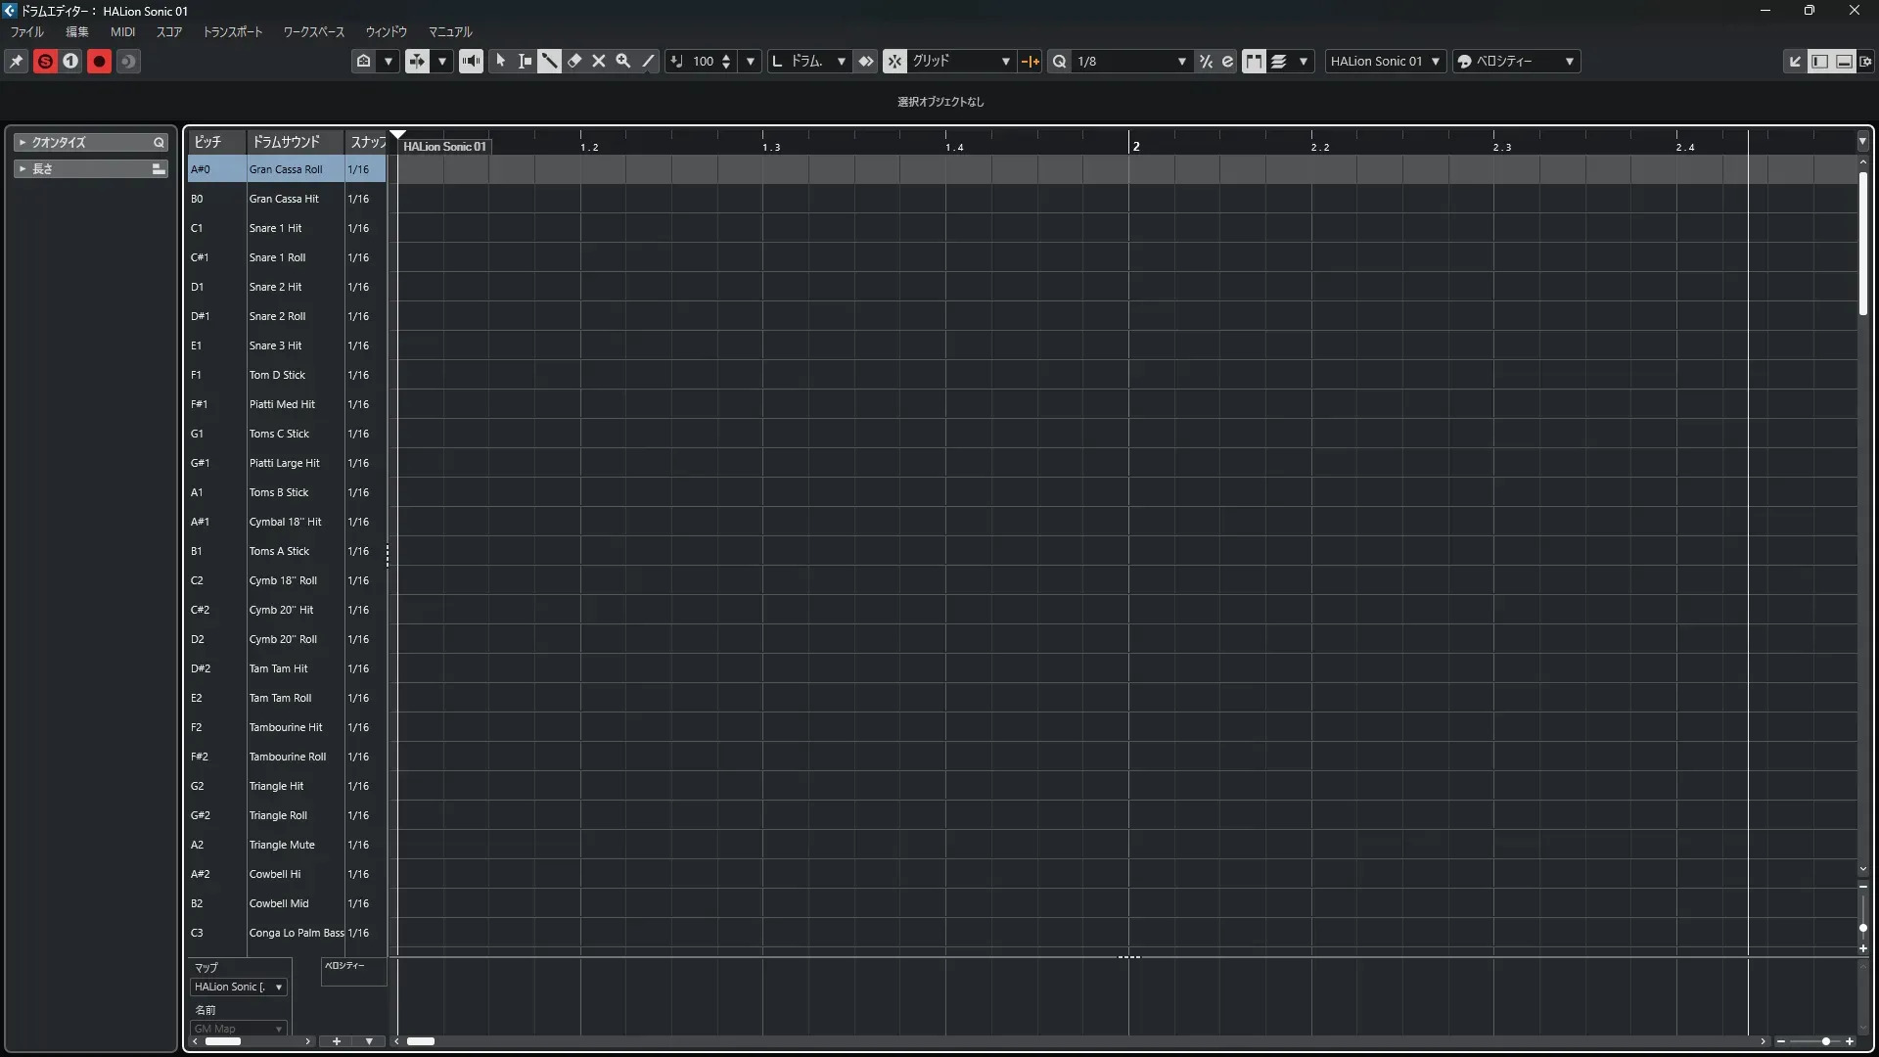This screenshot has width=1879, height=1057.
Task: Open the トランスポート menu
Action: click(233, 31)
